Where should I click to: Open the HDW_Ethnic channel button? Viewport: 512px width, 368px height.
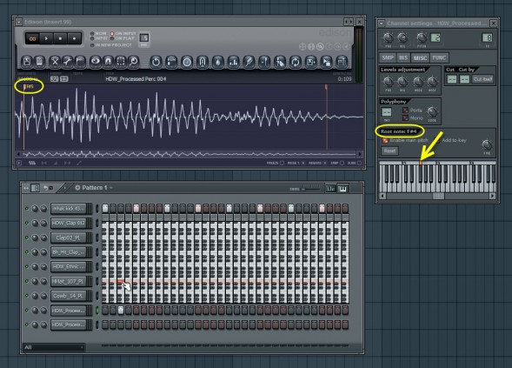69,267
